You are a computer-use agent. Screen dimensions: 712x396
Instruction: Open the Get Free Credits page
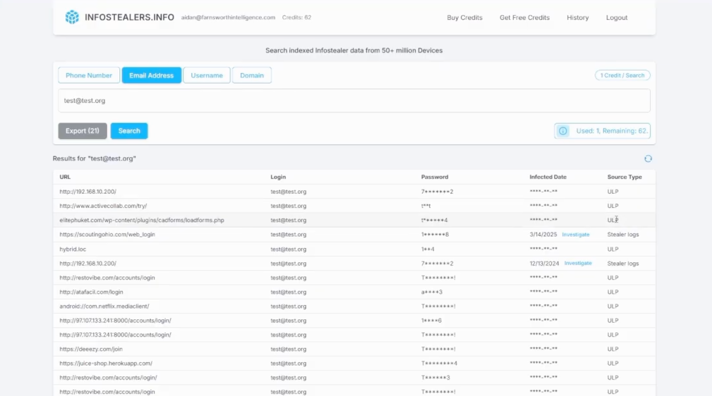pos(524,17)
